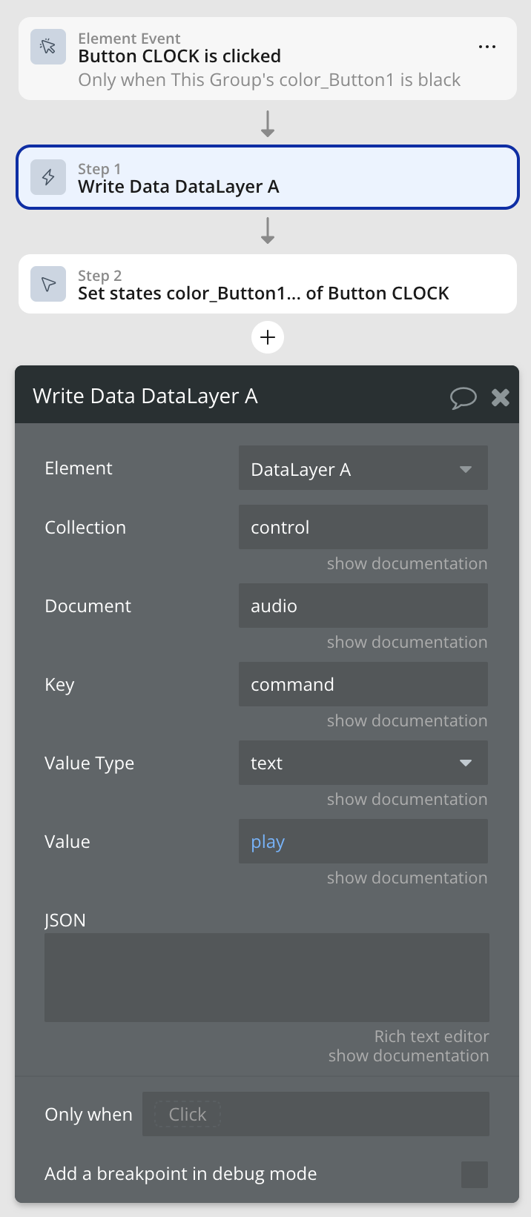Click the Document field containing audio

click(x=363, y=606)
